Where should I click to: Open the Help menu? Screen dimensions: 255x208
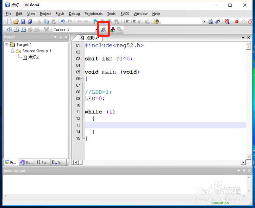point(156,14)
